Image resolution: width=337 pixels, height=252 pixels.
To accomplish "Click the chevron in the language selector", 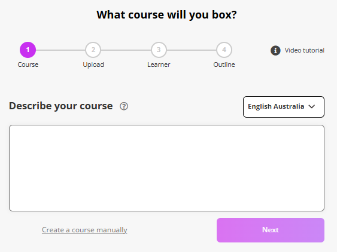I will coord(312,106).
